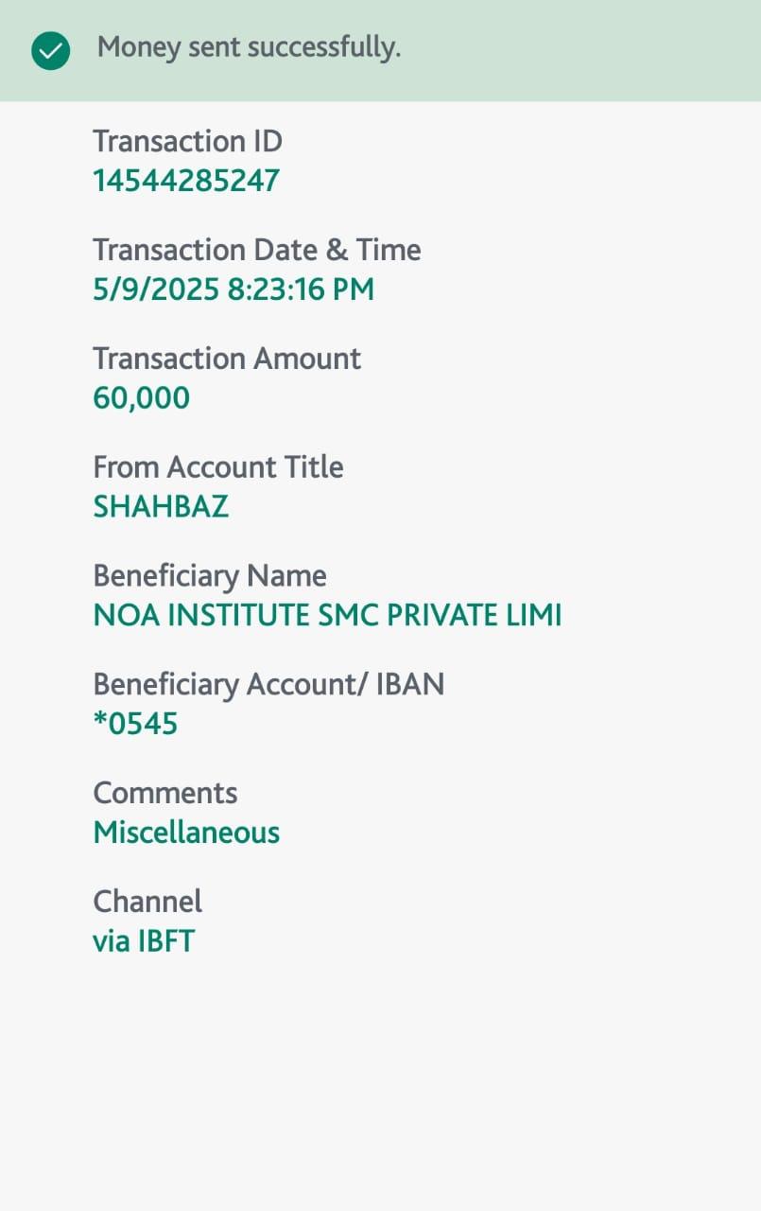Screen dimensions: 761x1211
Task: Click the Beneficiary Account/ IBAN label
Action: [268, 685]
